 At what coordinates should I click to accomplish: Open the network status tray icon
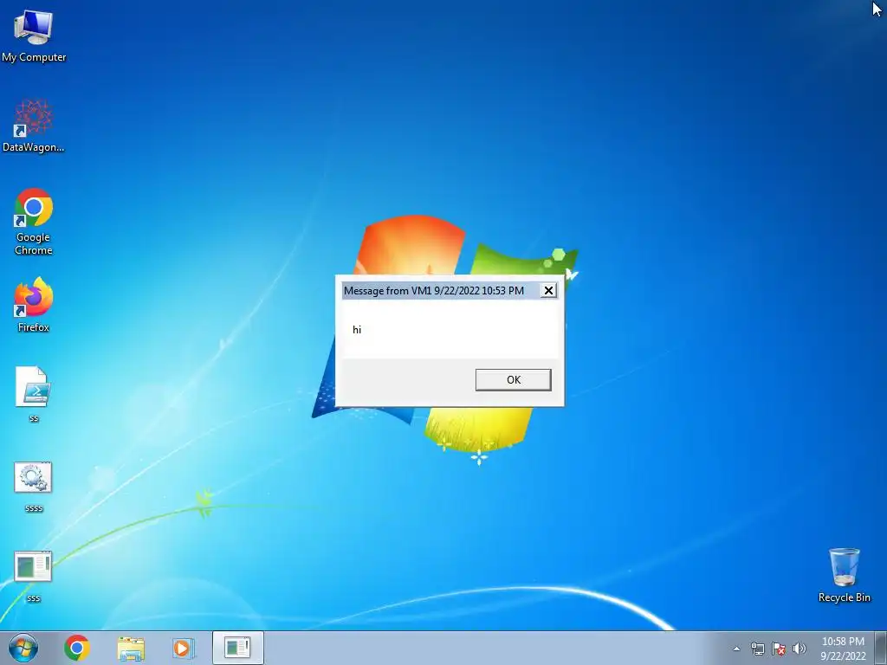click(x=757, y=649)
